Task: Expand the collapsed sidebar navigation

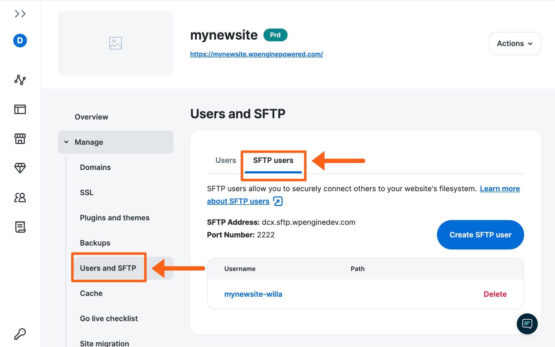Action: click(x=20, y=14)
